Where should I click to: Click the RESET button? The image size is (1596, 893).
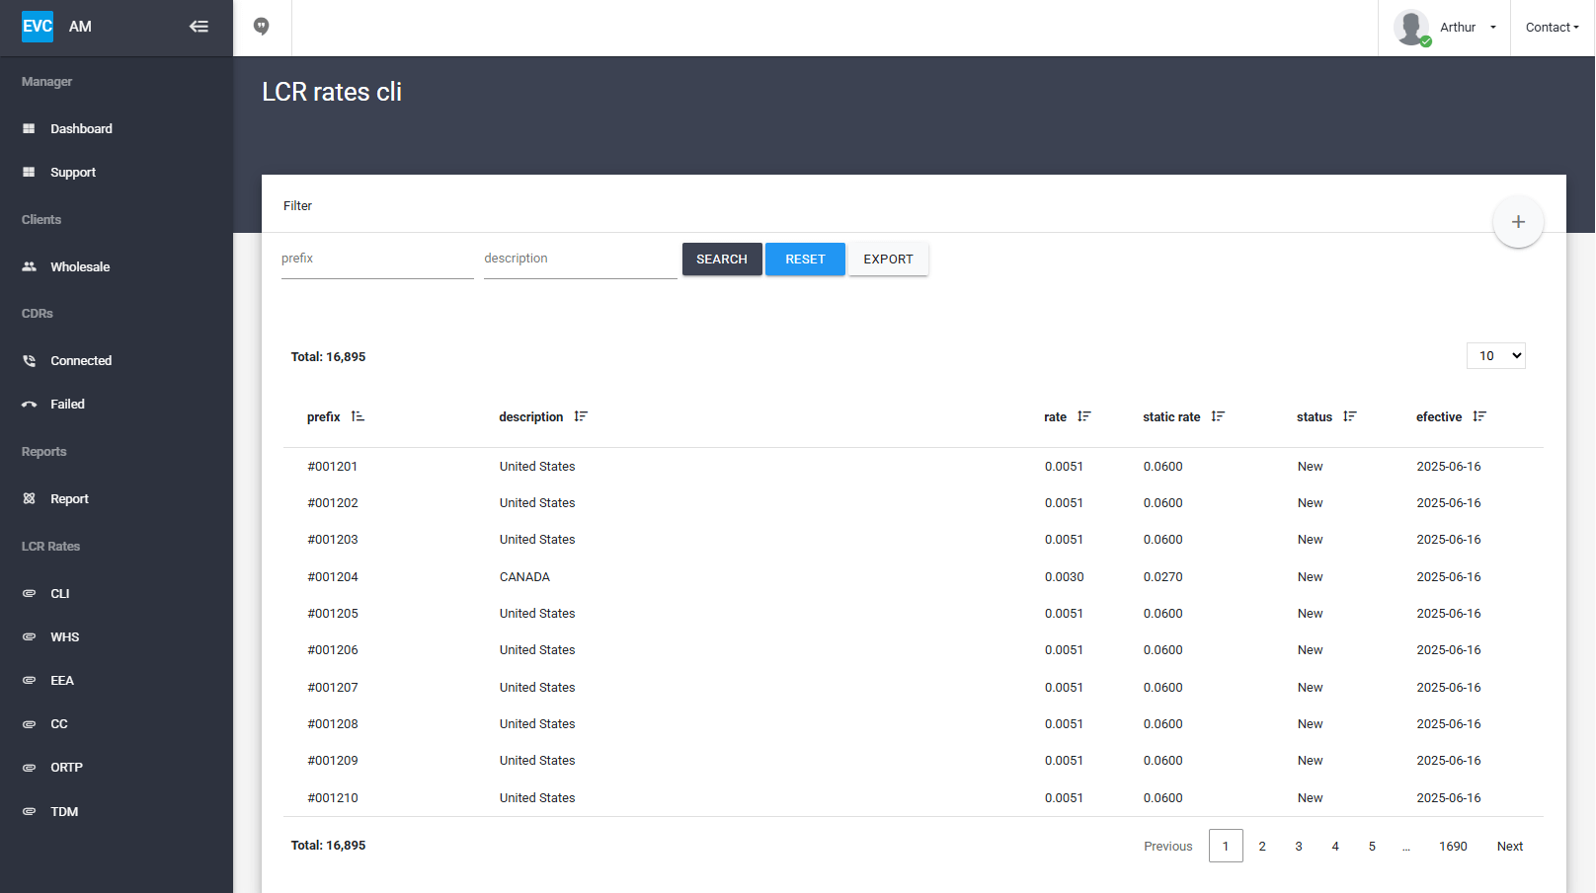(x=805, y=260)
